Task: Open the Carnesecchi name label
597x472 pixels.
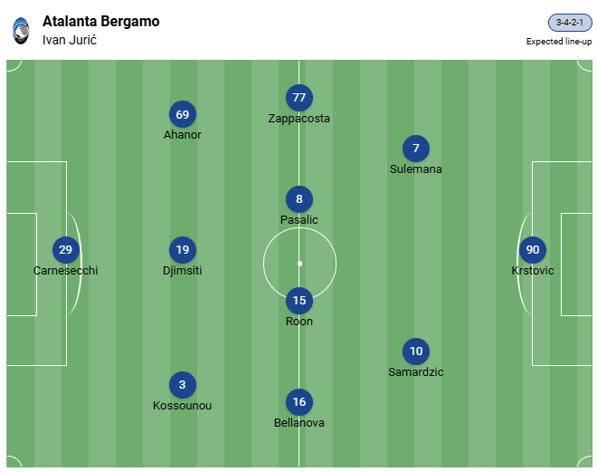Action: coord(65,271)
